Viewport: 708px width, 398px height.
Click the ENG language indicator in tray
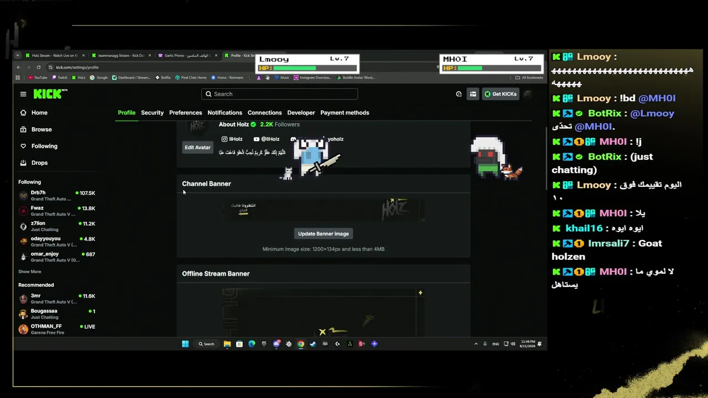tap(496, 344)
